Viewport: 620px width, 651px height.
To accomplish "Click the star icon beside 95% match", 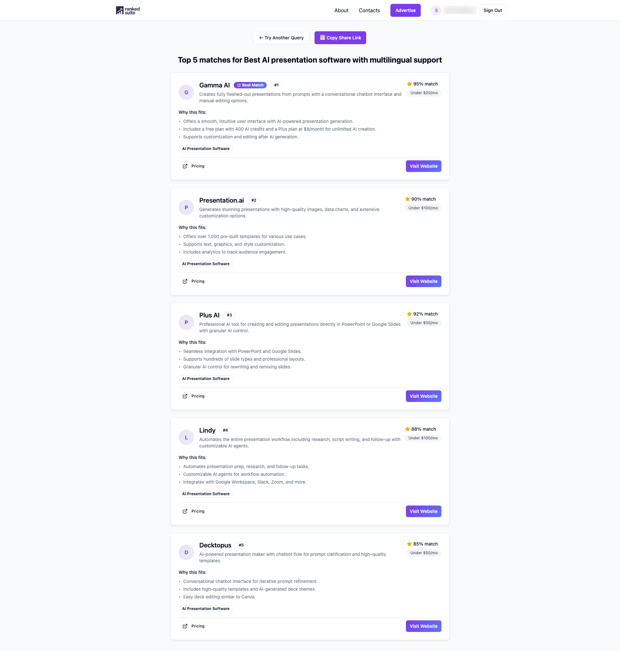I will [409, 84].
